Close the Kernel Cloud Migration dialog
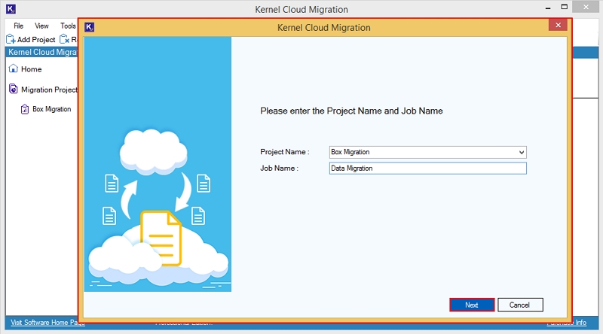The image size is (603, 334). 558,26
